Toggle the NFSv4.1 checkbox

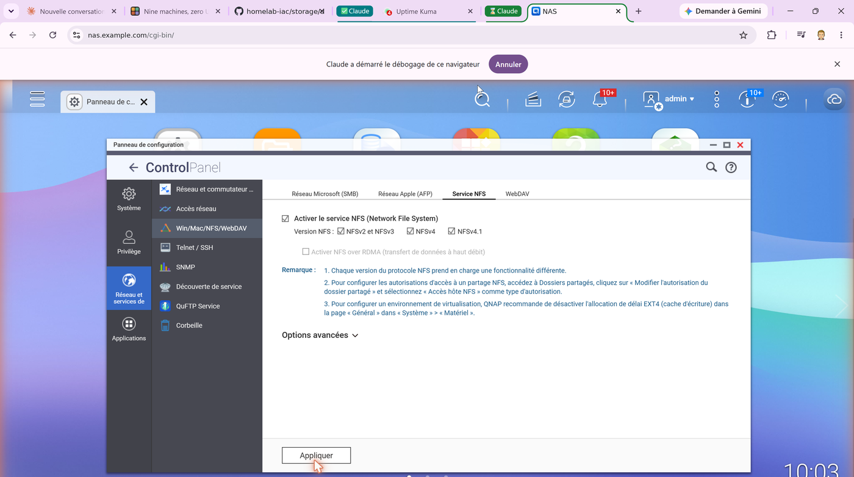click(452, 231)
